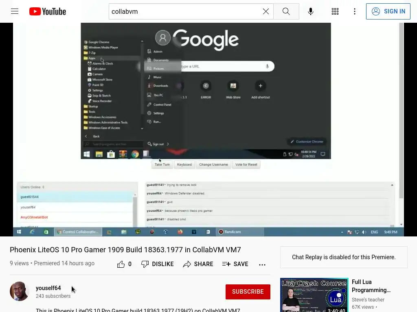
Task: Show hidden tray icons with the up chevron
Action: [342, 232]
